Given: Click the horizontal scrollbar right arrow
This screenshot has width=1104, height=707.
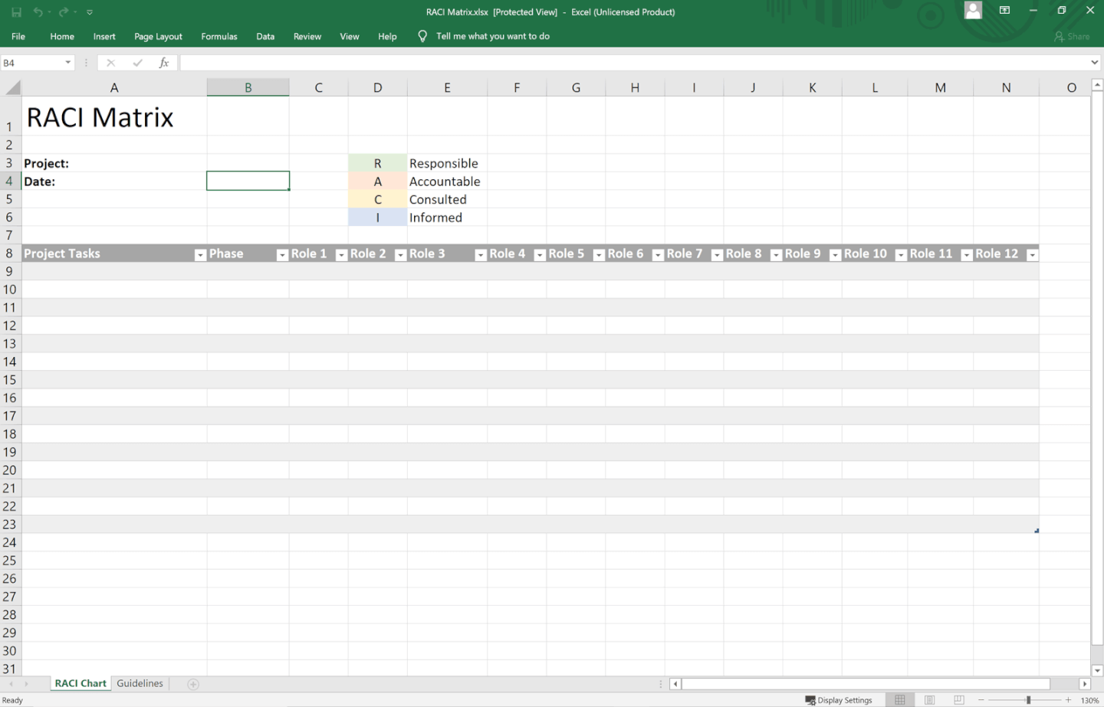Looking at the screenshot, I should [x=1084, y=684].
